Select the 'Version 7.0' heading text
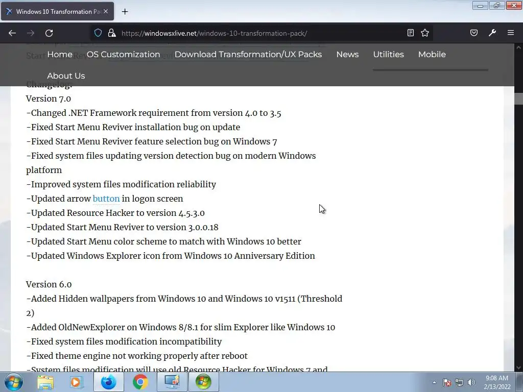 (49, 99)
